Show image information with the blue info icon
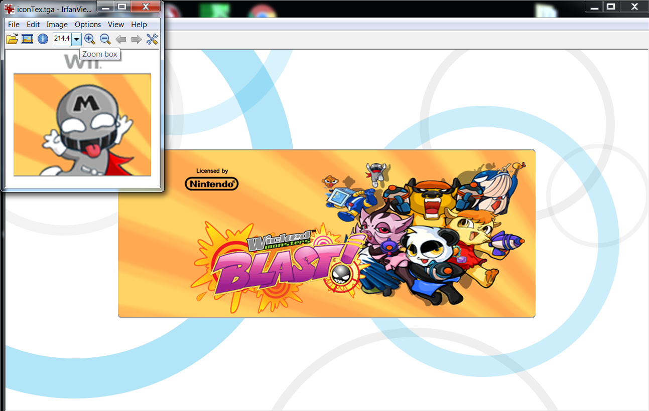Screen dimensions: 649x411 pyautogui.click(x=43, y=39)
